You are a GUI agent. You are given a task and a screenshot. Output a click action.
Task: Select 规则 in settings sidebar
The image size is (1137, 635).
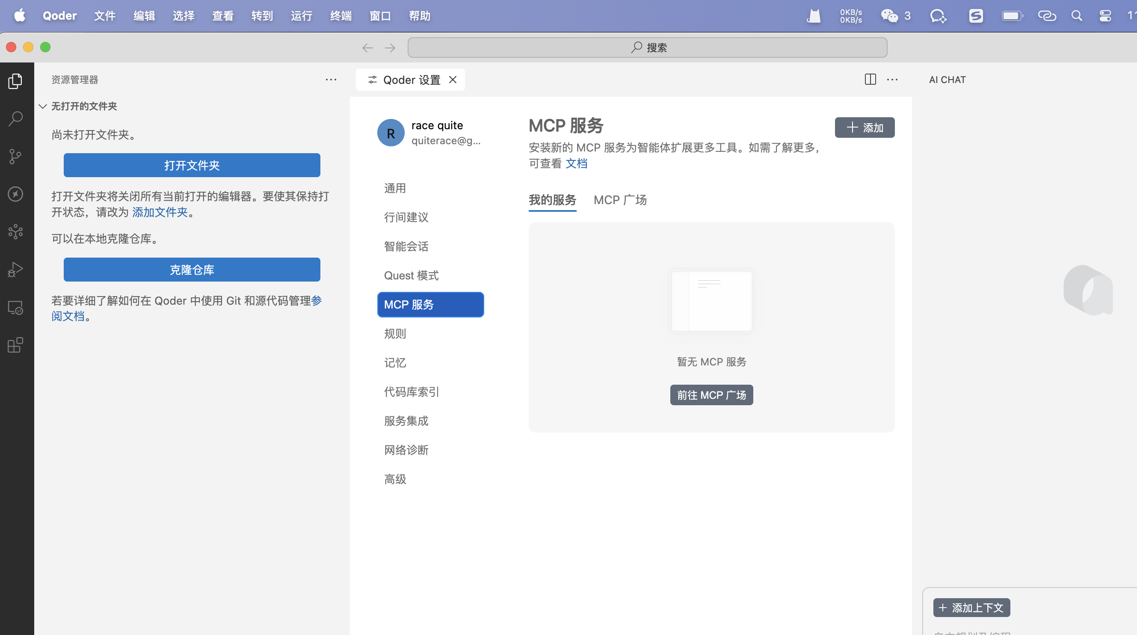tap(395, 333)
